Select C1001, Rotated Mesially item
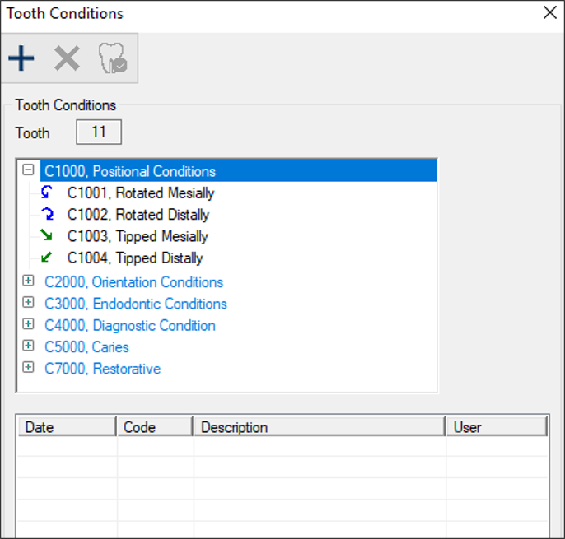 click(140, 193)
